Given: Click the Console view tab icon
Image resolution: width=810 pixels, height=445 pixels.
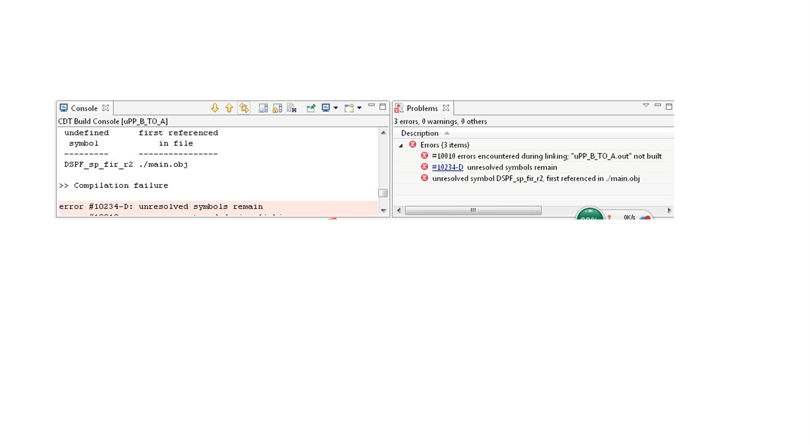Looking at the screenshot, I should (64, 108).
